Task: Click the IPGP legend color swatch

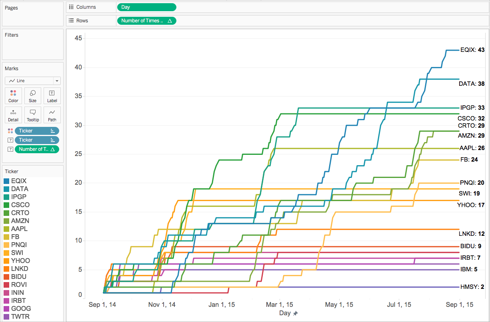Action: (x=6, y=197)
